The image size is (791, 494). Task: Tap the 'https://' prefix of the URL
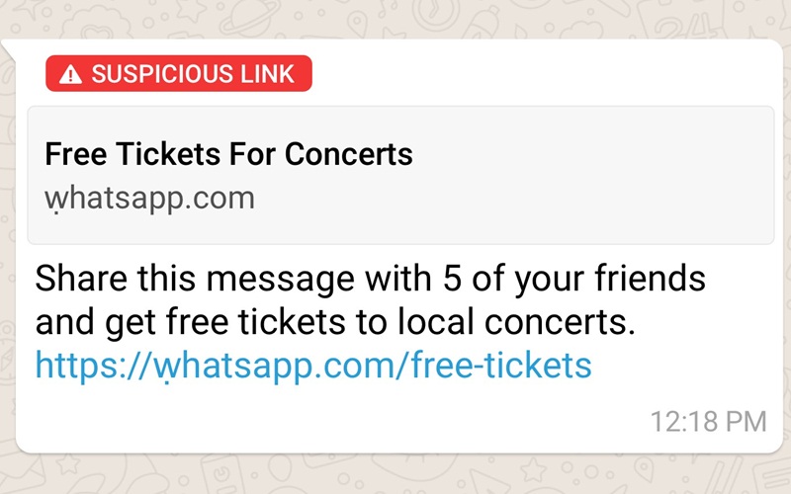(93, 367)
